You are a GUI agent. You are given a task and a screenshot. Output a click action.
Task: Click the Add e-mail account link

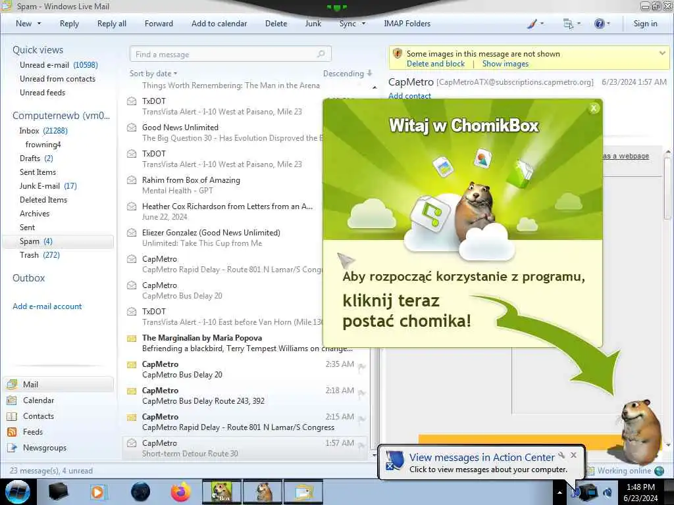[x=47, y=306]
